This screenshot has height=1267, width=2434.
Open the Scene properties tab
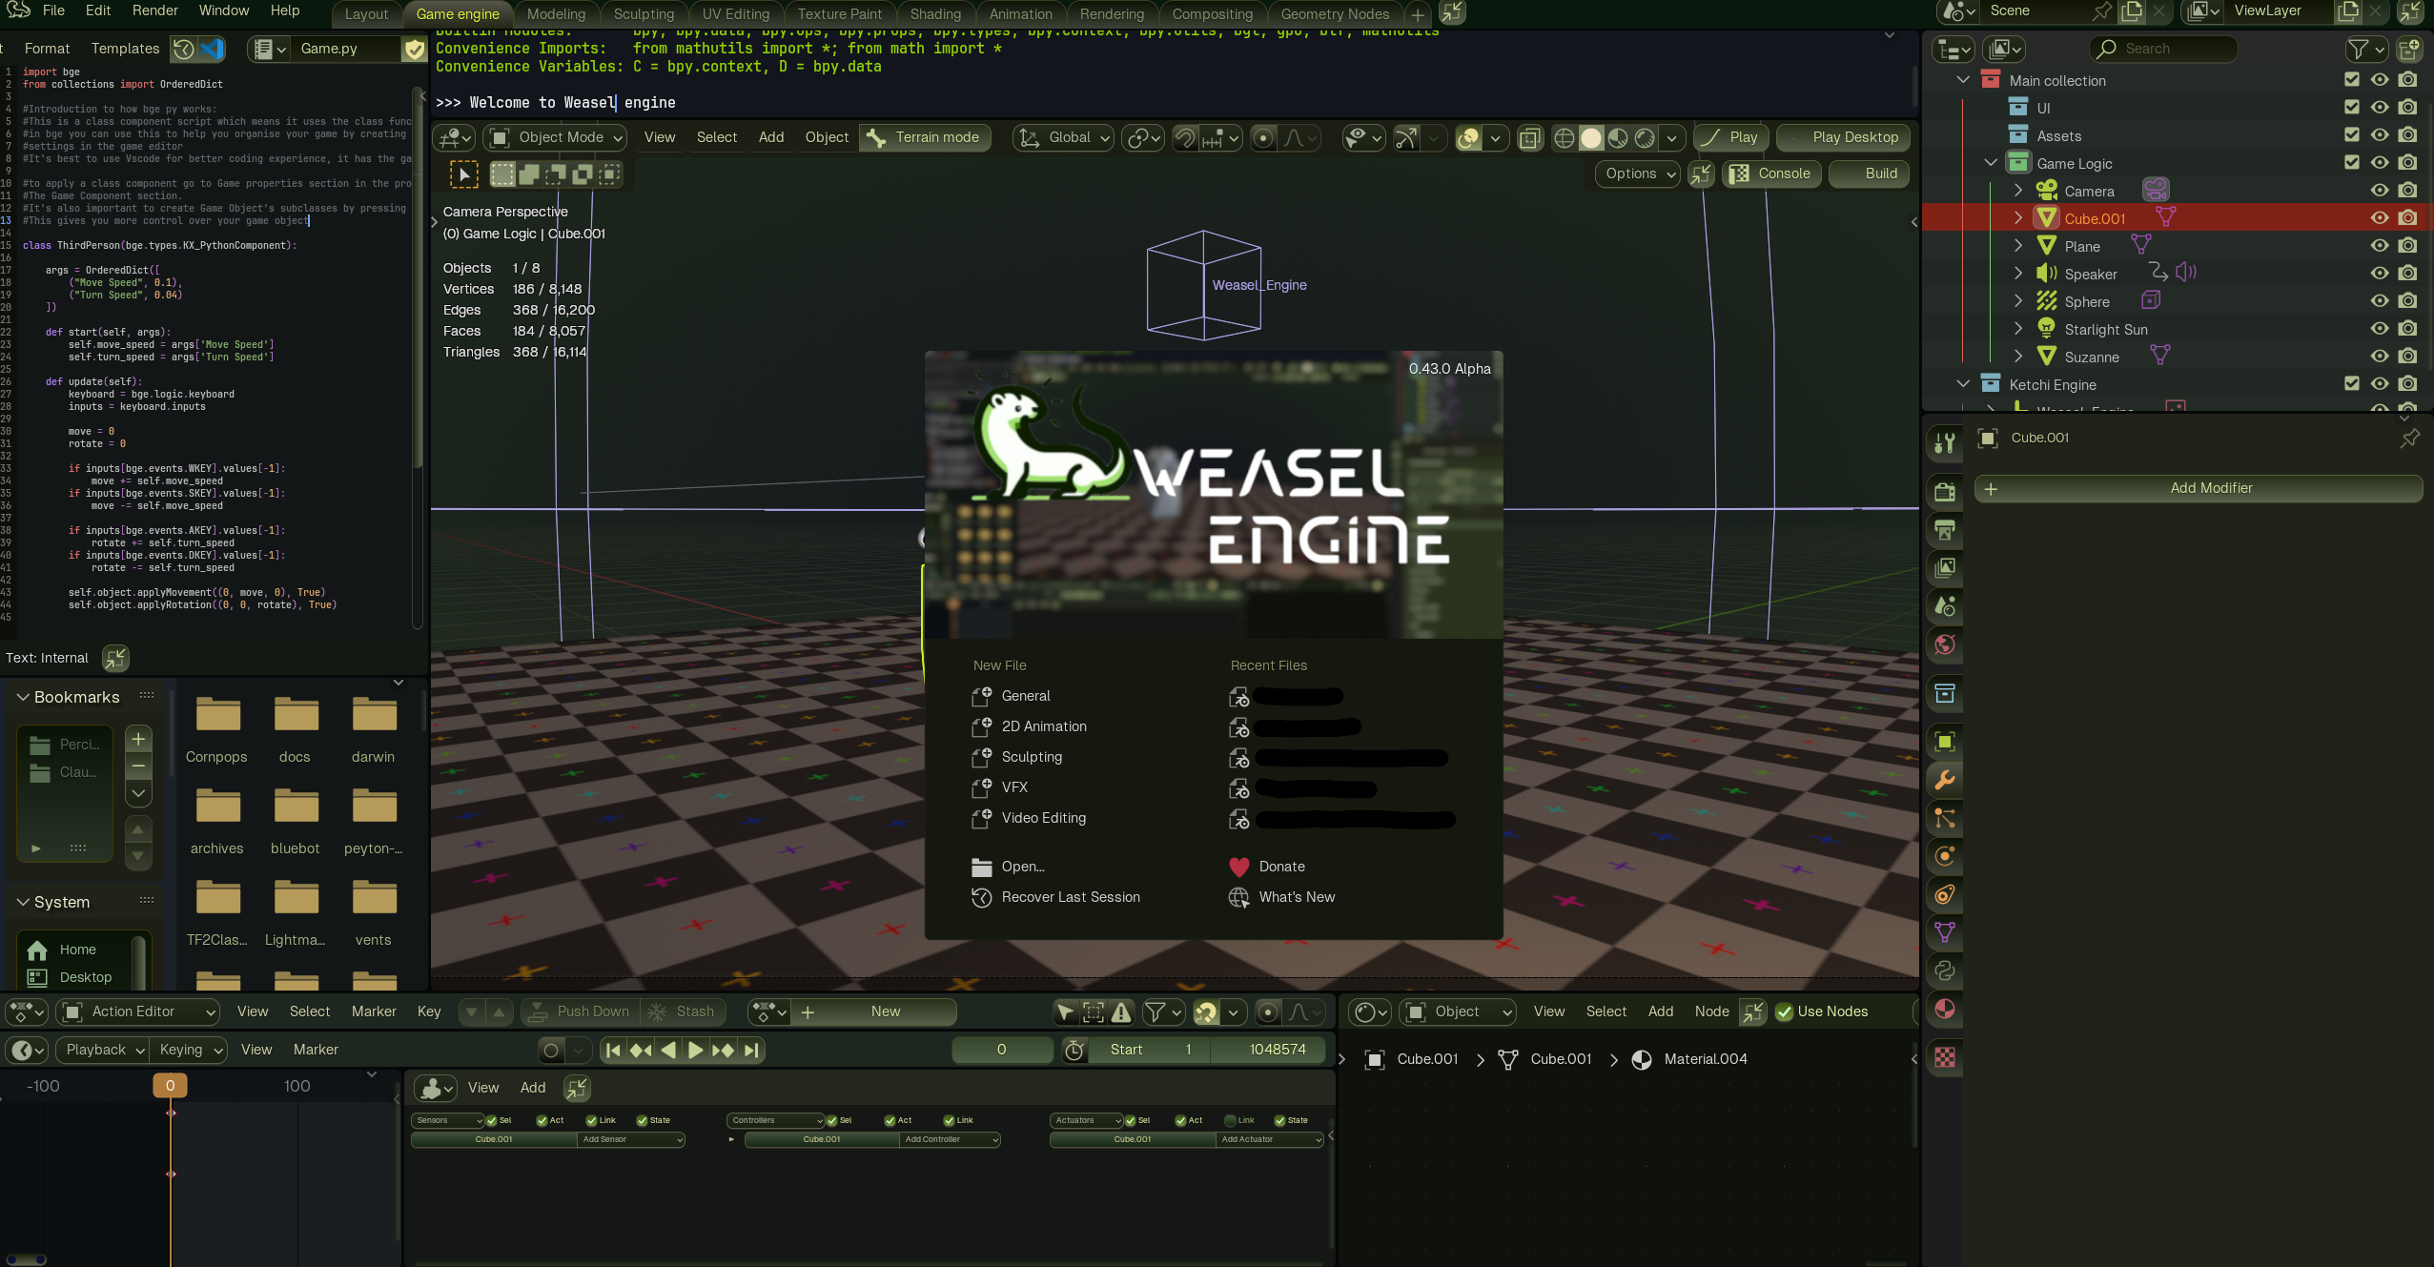pyautogui.click(x=1945, y=606)
